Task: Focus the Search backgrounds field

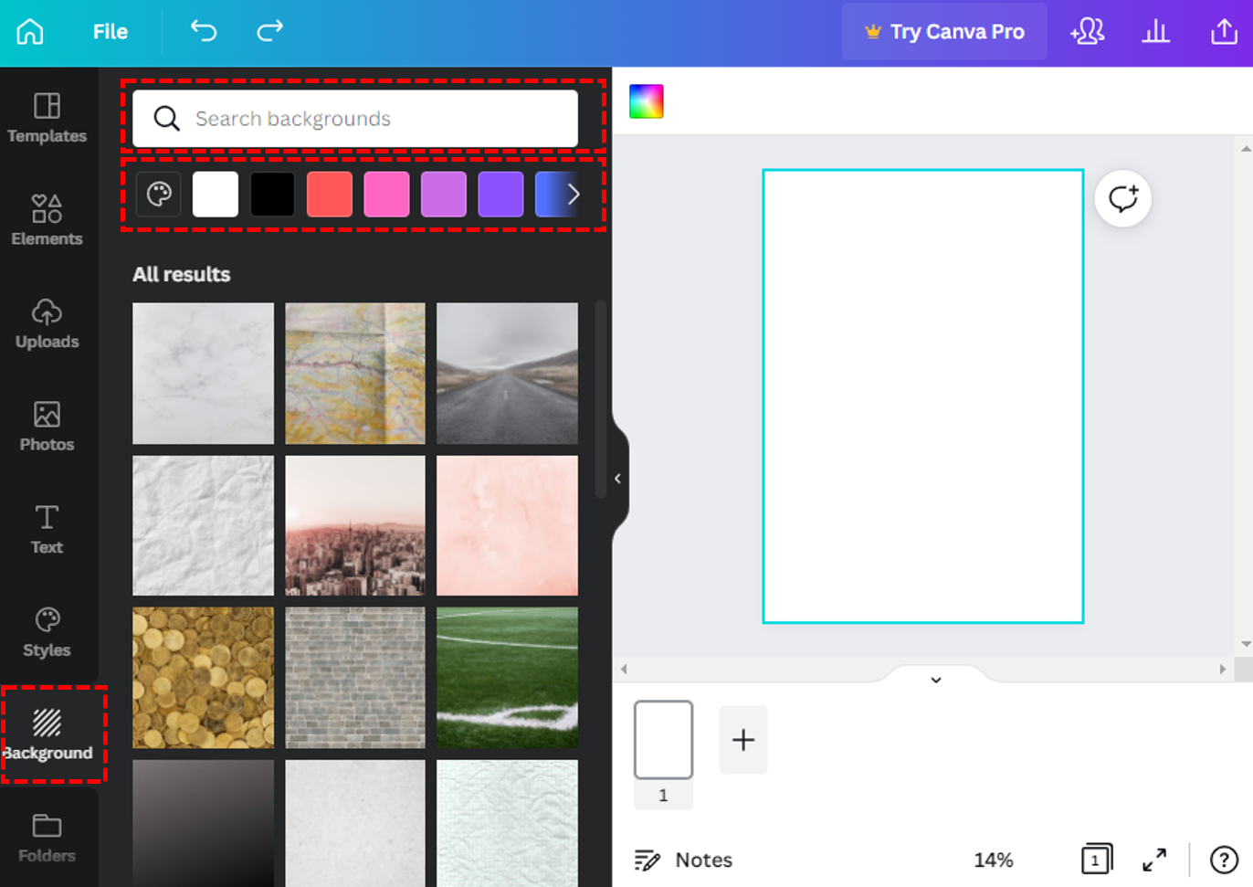Action: (355, 119)
